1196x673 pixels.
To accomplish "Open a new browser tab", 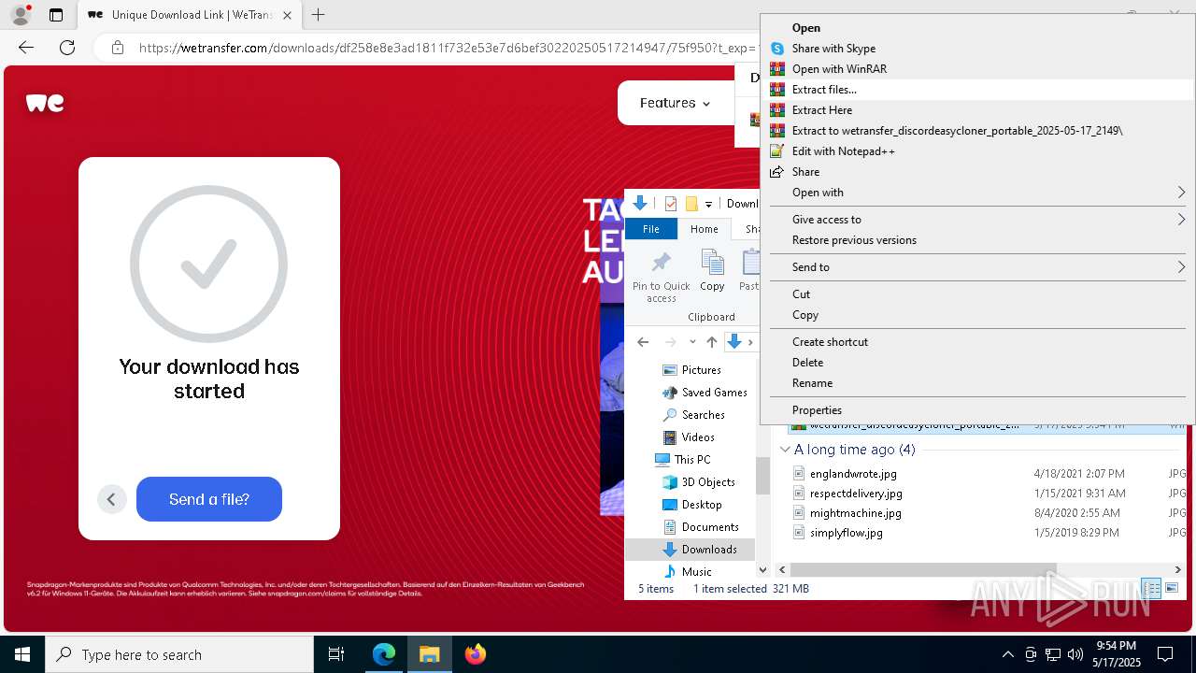I will click(319, 15).
